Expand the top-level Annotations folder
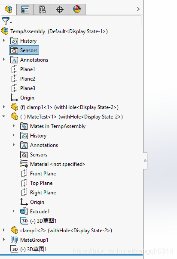 click(x=4, y=59)
